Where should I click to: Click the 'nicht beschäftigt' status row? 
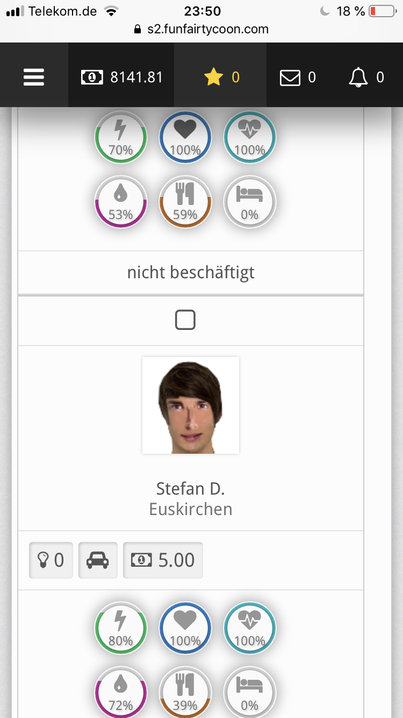(191, 272)
